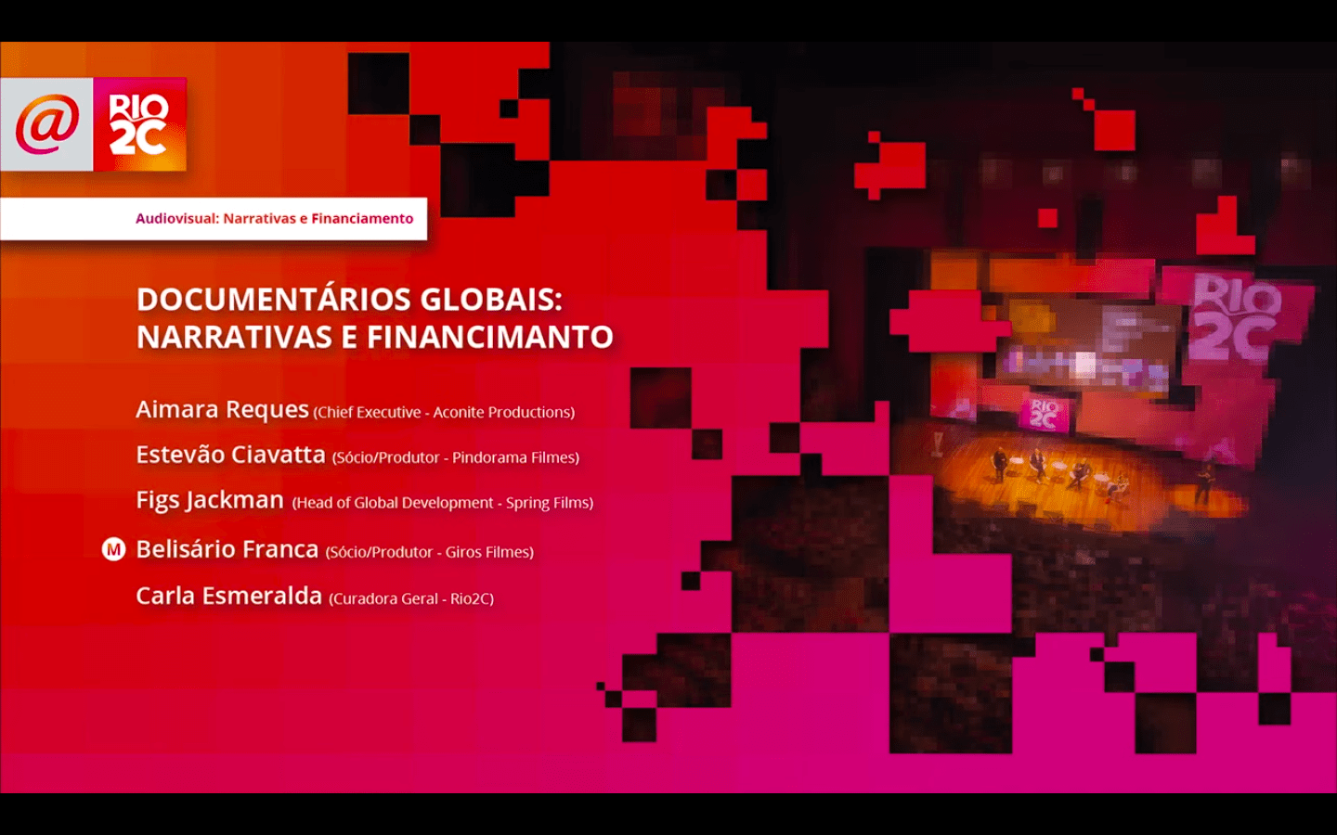Screen dimensions: 1337x835
Task: Click the @ symbol logo
Action: pyautogui.click(x=46, y=124)
